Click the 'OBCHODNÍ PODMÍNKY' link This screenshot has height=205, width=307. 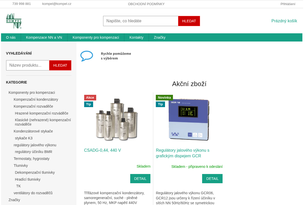(146, 4)
